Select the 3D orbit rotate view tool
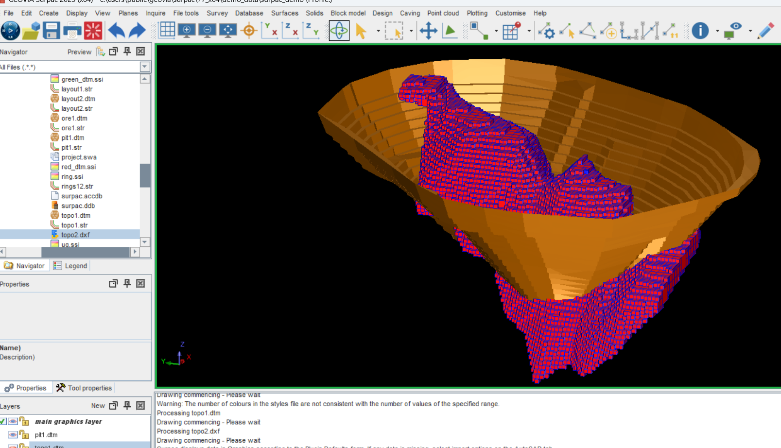 tap(339, 31)
